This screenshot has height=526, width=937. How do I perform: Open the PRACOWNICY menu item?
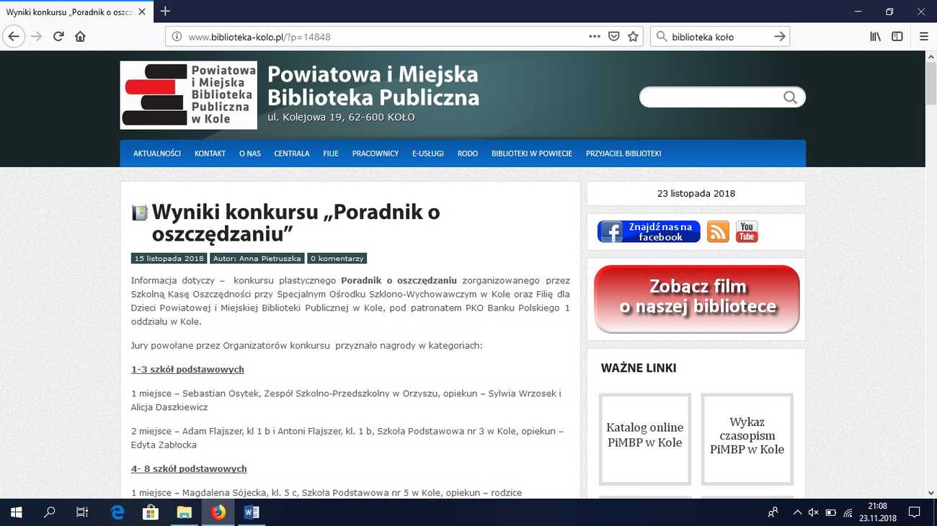(376, 153)
